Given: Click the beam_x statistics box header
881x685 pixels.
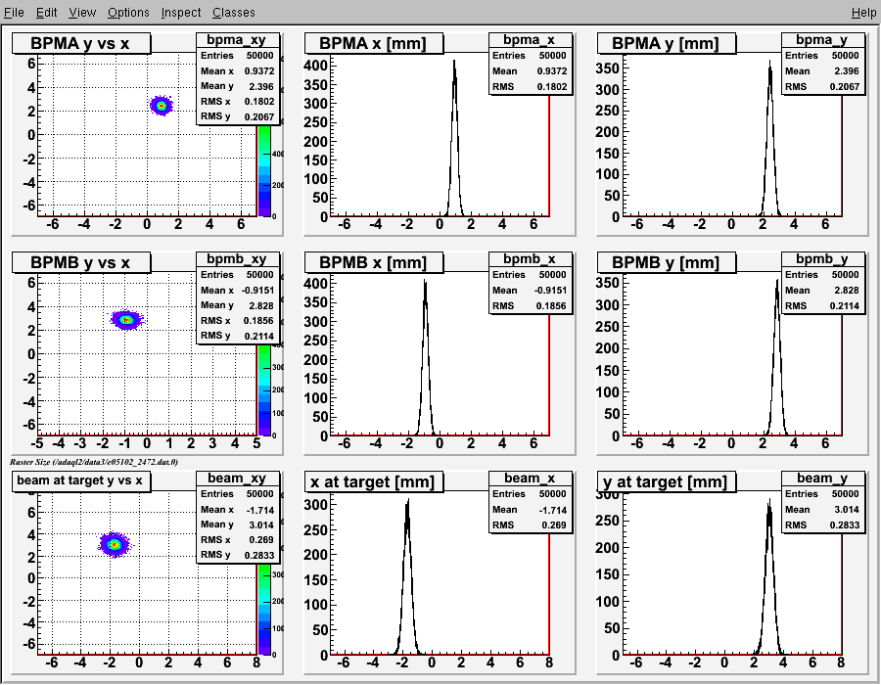Looking at the screenshot, I should (x=530, y=479).
